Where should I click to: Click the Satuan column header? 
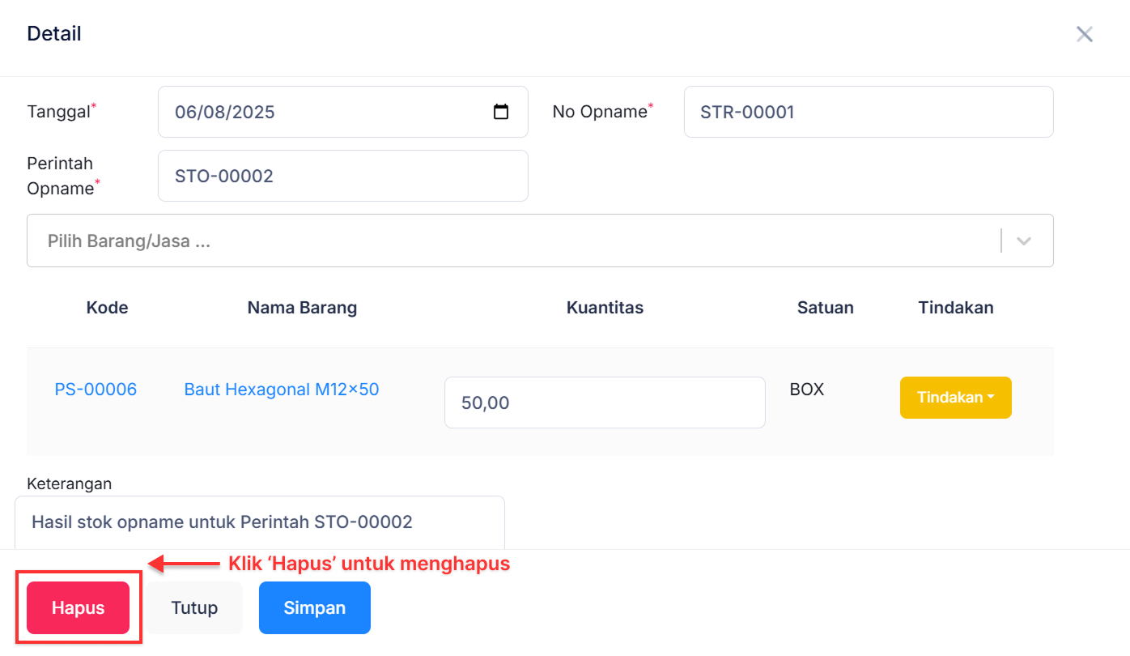tap(826, 308)
